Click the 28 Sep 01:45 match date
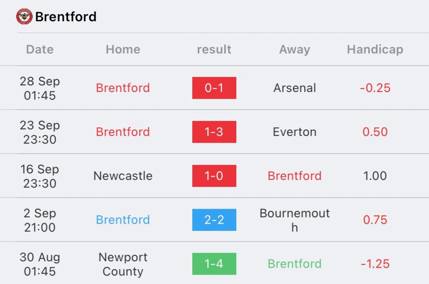 point(40,88)
